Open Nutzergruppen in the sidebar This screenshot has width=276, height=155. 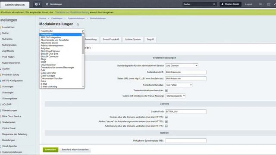coord(9,45)
